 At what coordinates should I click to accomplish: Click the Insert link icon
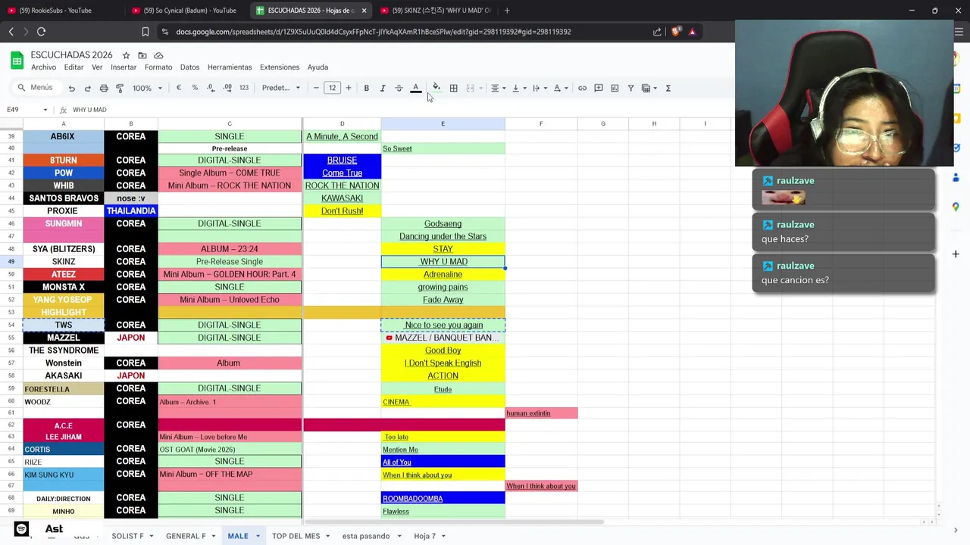pos(582,88)
